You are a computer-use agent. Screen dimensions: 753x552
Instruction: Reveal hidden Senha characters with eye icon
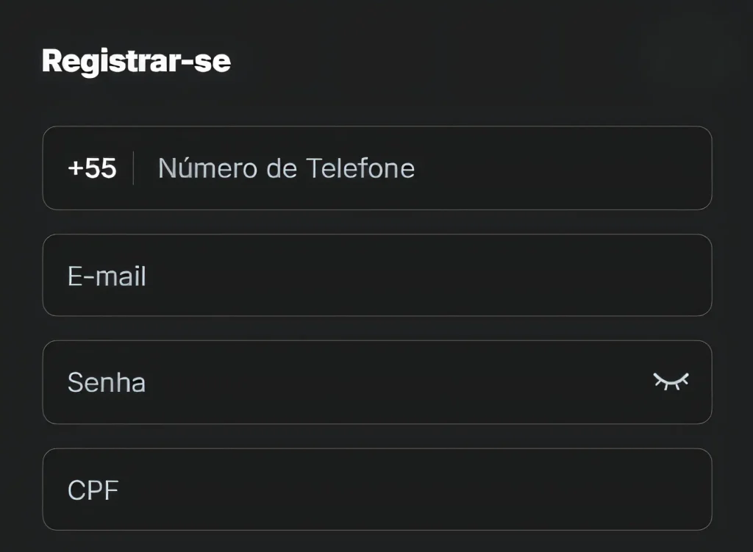coord(671,381)
